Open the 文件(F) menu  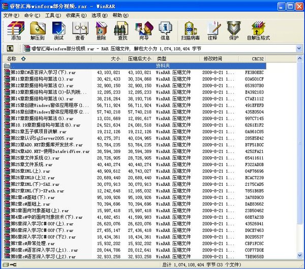point(11,15)
